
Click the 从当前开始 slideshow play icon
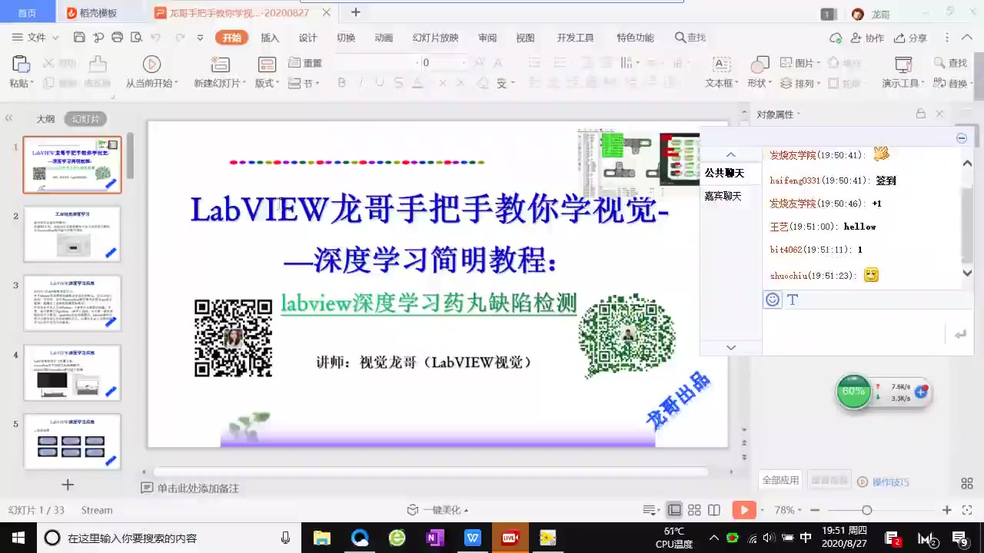pos(151,65)
